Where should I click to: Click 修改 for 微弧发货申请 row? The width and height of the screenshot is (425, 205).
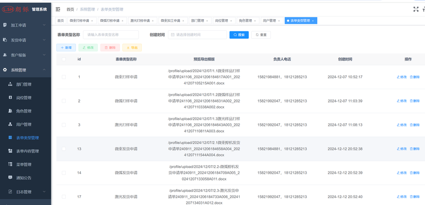[x=402, y=173]
